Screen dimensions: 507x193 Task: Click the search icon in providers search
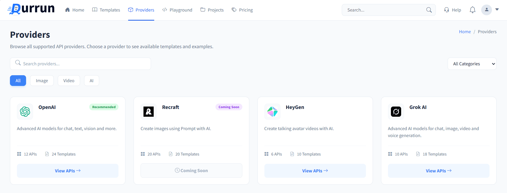click(x=18, y=63)
